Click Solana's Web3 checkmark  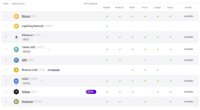click(x=133, y=92)
